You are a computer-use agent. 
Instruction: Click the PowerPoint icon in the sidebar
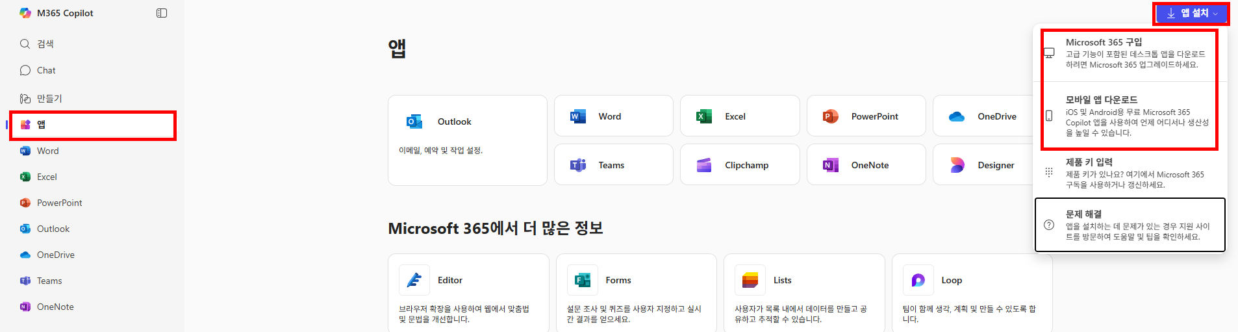pyautogui.click(x=25, y=203)
